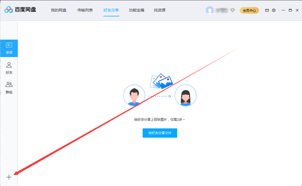Image resolution: width=302 pixels, height=186 pixels.
Task: Select the 好友分享 tab
Action: (111, 10)
